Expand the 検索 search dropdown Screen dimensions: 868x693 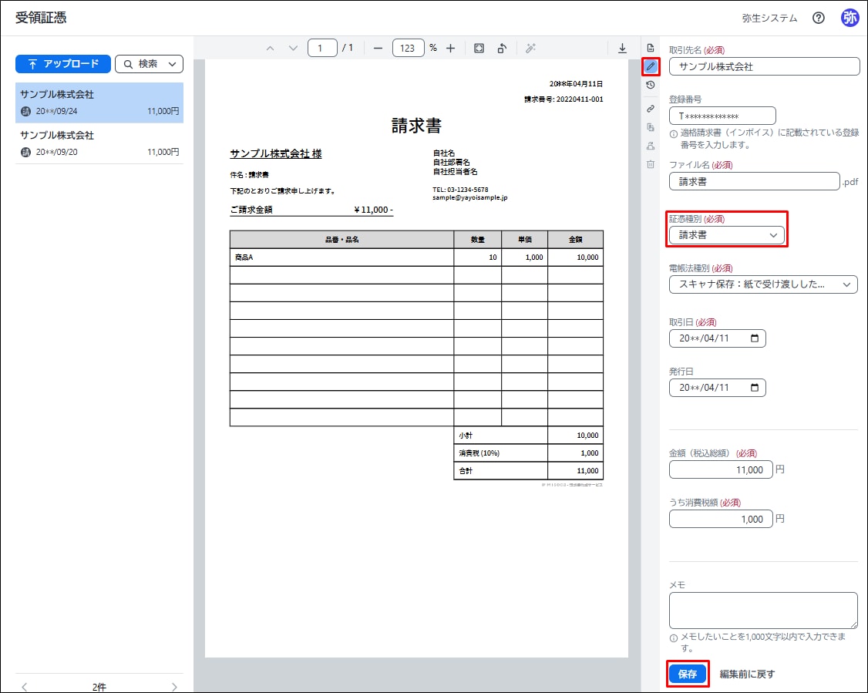(149, 64)
